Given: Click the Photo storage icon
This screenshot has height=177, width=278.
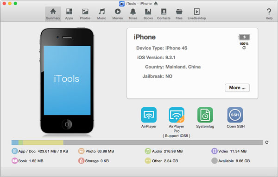Looking at the screenshot, I should (x=81, y=151).
